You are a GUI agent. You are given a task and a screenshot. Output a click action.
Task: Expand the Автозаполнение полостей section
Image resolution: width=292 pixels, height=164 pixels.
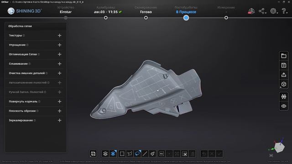click(x=59, y=82)
